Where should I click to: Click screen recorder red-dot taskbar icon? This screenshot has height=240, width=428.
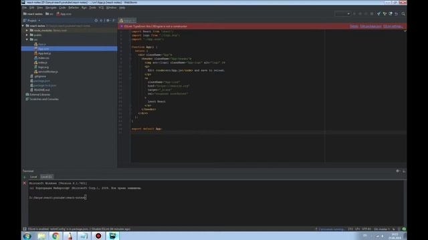(98, 236)
